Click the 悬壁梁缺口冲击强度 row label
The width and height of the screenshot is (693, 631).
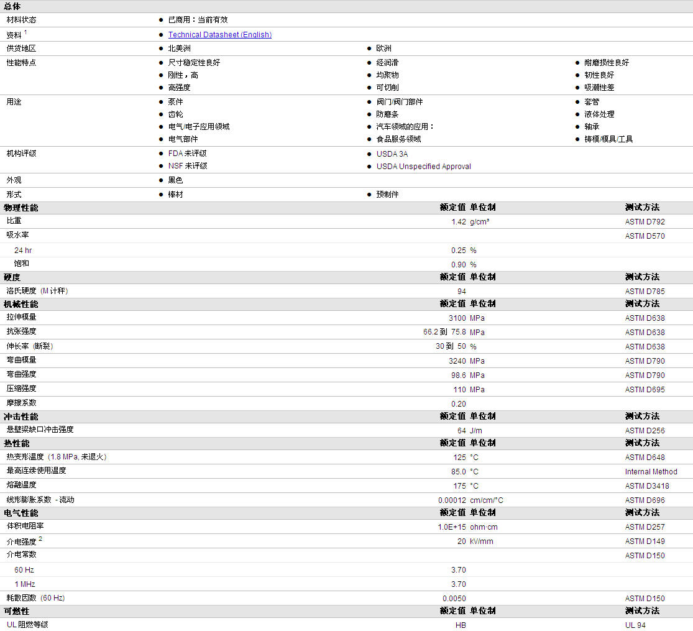pyautogui.click(x=40, y=430)
